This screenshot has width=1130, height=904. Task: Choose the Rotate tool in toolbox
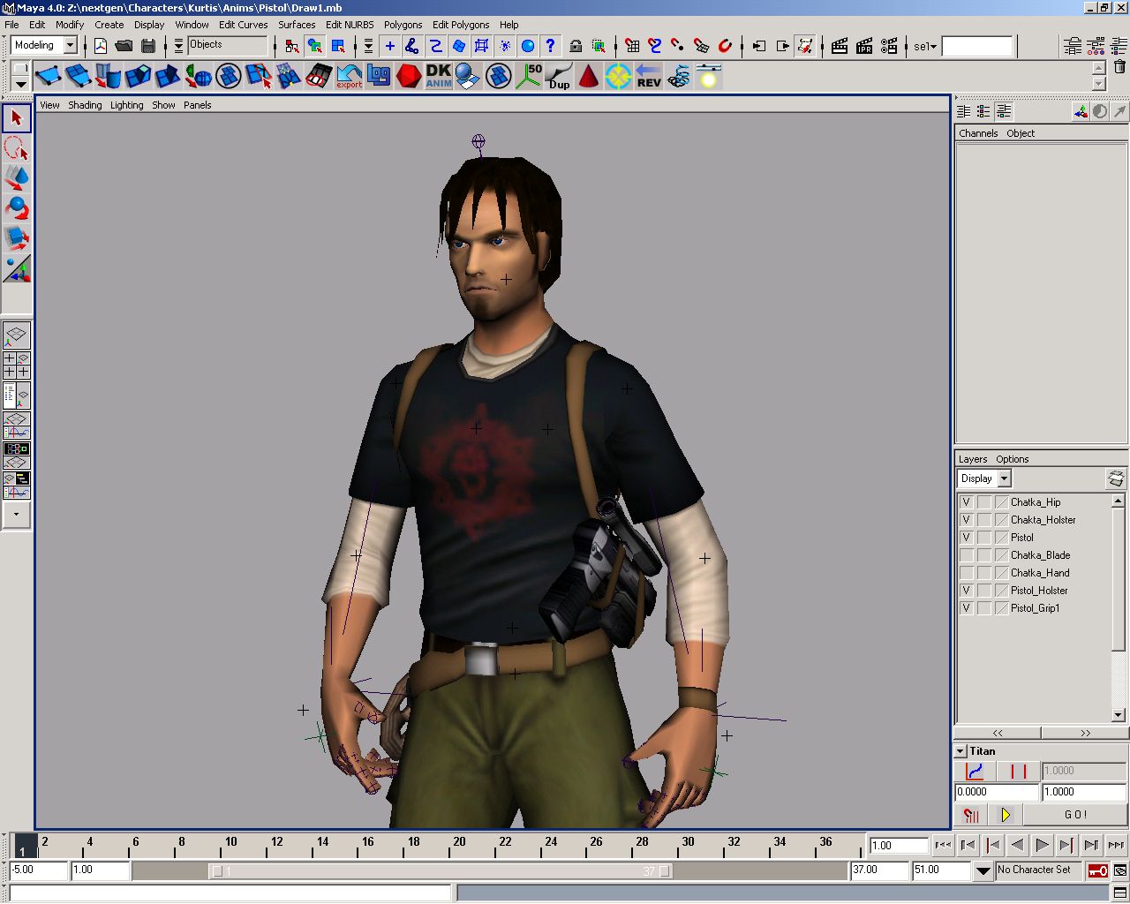pos(17,208)
